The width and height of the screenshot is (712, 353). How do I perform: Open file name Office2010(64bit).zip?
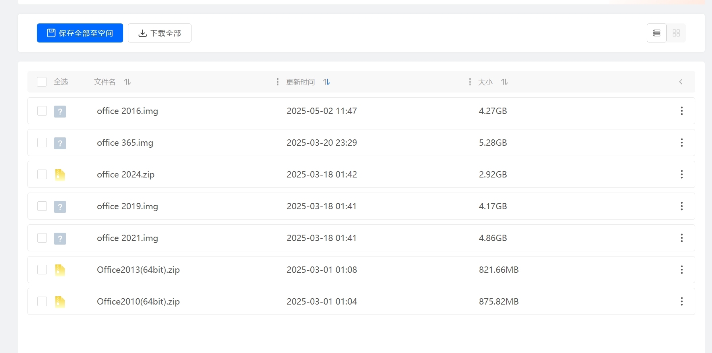[x=138, y=301]
